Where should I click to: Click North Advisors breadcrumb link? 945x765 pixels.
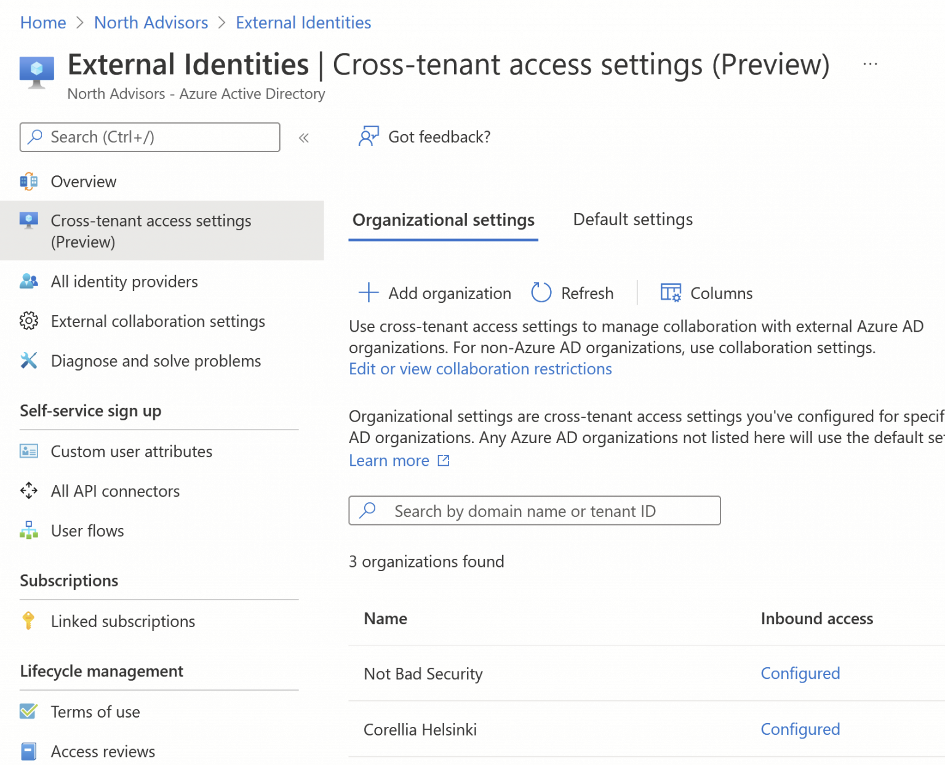pos(151,23)
